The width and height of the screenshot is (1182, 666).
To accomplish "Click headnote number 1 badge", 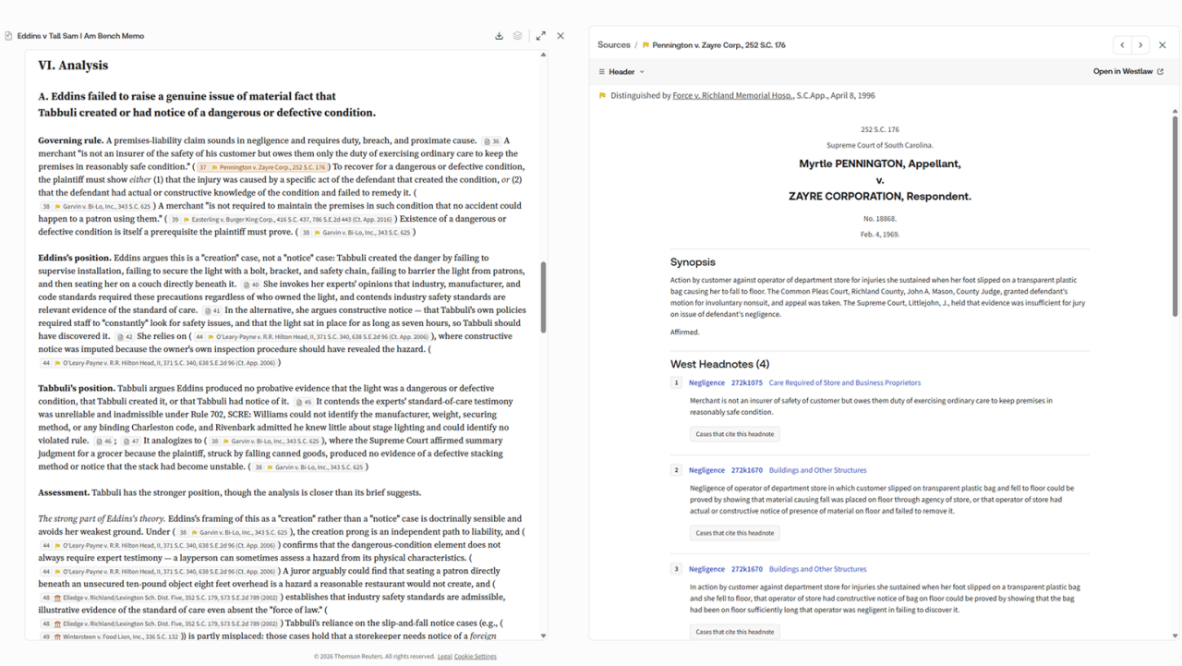I will [x=676, y=382].
